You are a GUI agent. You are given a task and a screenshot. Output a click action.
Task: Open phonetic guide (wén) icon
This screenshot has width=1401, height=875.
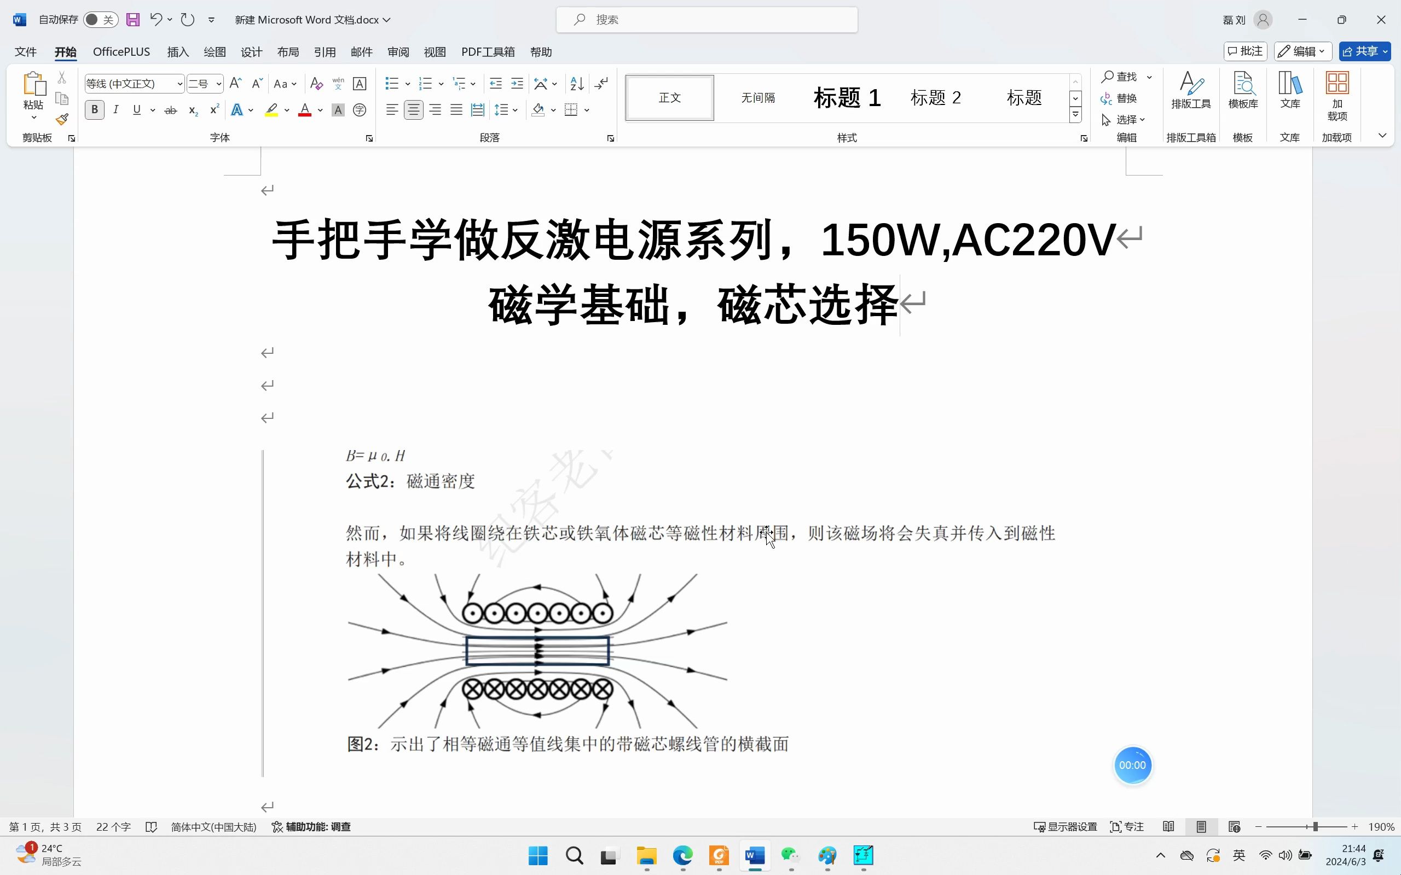click(338, 83)
